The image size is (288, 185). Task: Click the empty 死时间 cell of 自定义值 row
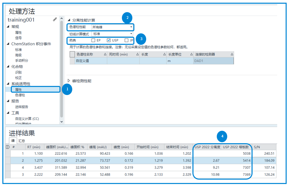click(123, 61)
